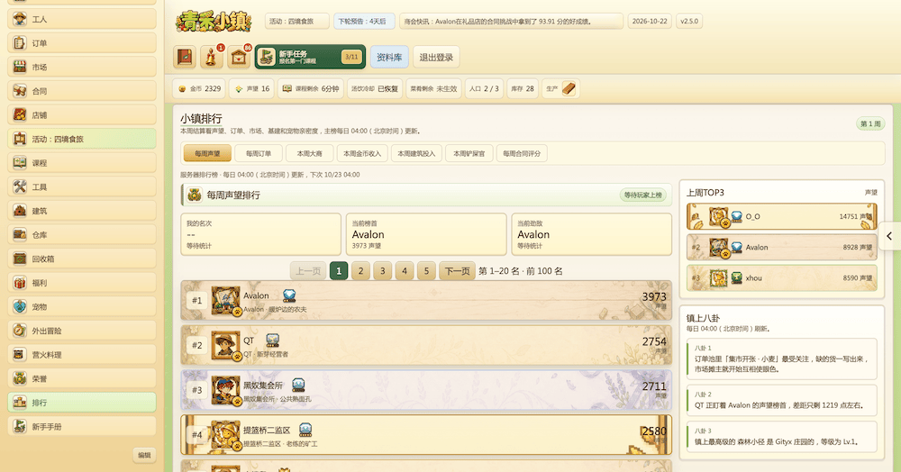Open 仓库 warehouse in sidebar
The height and width of the screenshot is (472, 901).
(82, 235)
